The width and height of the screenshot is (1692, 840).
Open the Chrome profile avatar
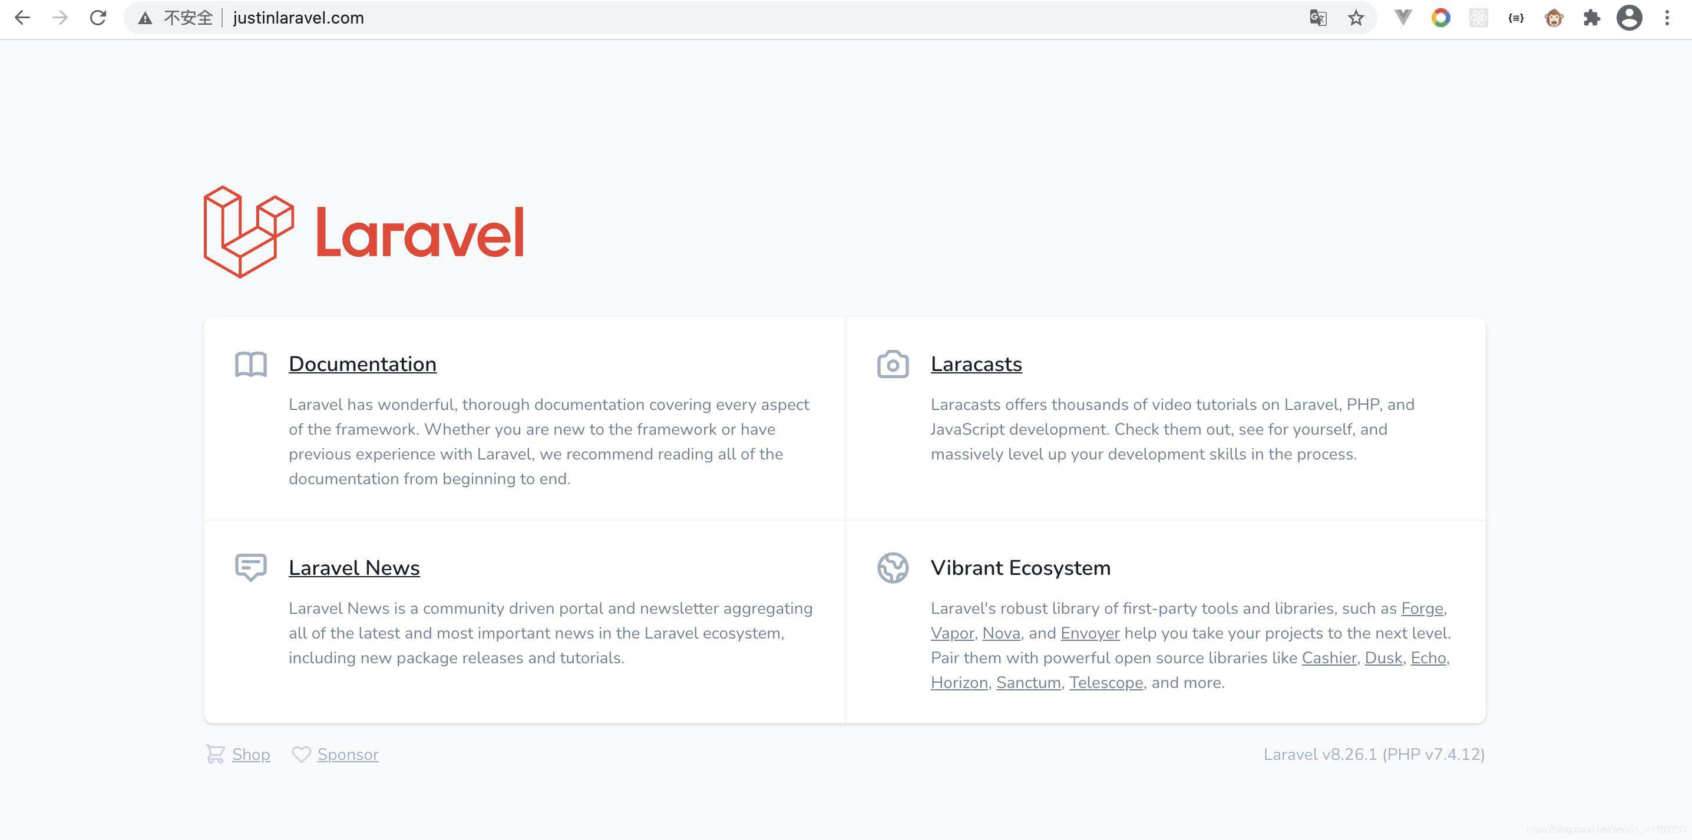[x=1629, y=18]
